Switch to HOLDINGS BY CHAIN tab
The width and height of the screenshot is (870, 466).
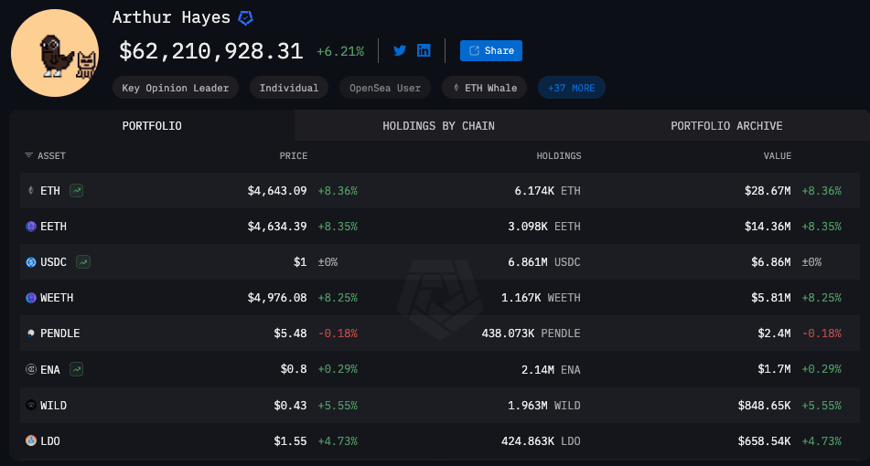coord(438,126)
